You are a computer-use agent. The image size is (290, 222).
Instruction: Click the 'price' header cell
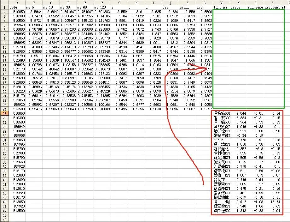pos(238,7)
